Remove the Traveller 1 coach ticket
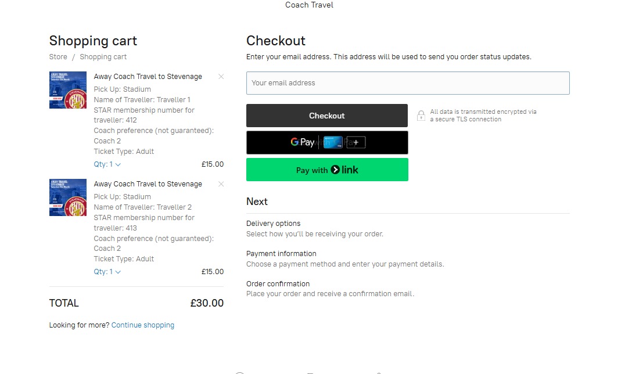 [221, 77]
